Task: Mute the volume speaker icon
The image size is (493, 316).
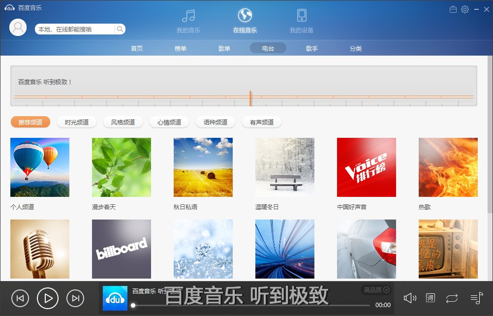Action: pyautogui.click(x=410, y=298)
